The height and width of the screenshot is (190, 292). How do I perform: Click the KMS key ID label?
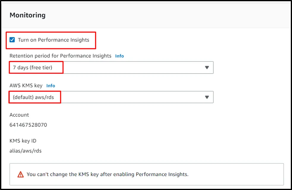(x=23, y=141)
